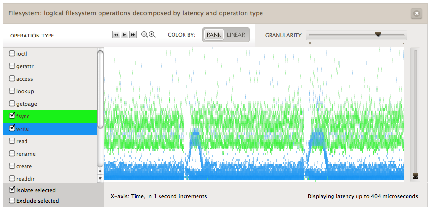Viewport: 432px width, 210px height.
Task: Select RANK color mode
Action: click(x=214, y=35)
